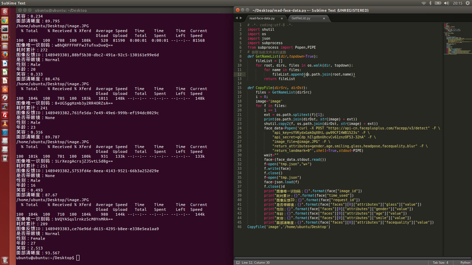This screenshot has height=265, width=472.
Task: Launch Firefox from the dock
Action: coord(5,55)
